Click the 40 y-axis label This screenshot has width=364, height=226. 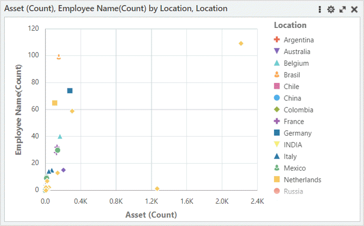tap(35, 136)
